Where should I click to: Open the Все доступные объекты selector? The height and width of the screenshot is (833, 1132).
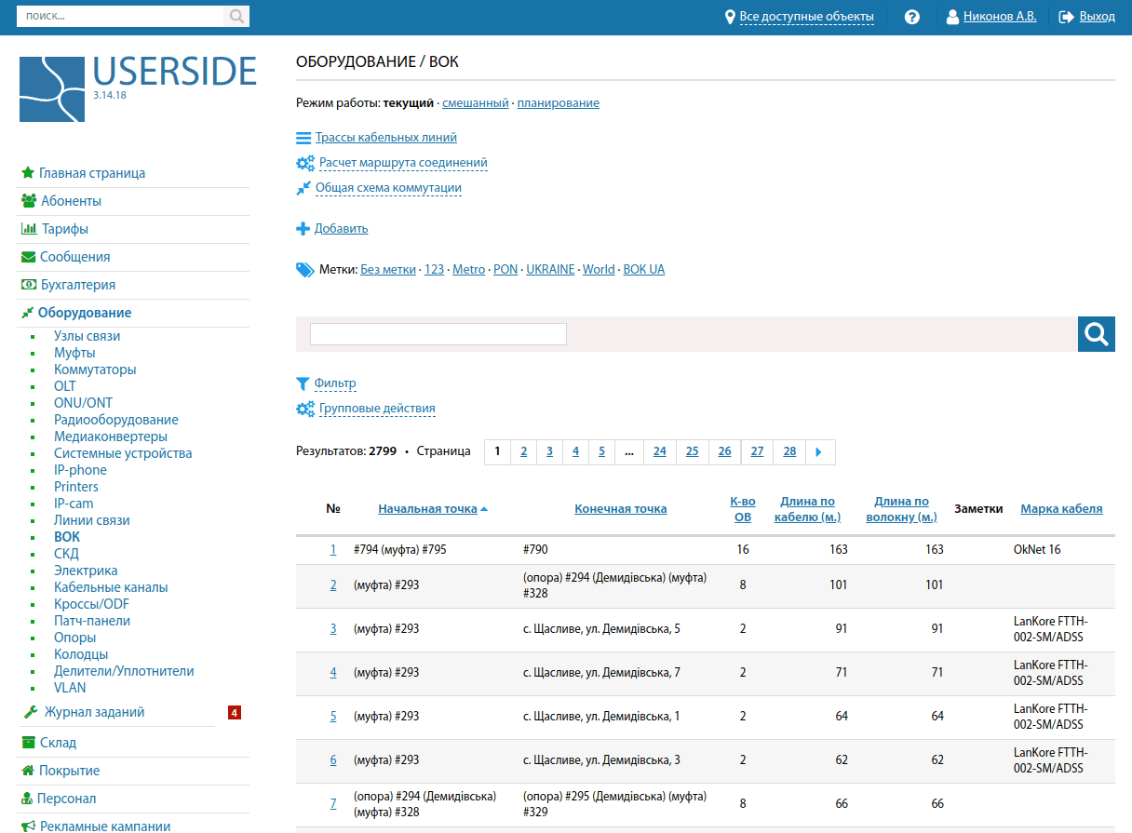coord(805,17)
